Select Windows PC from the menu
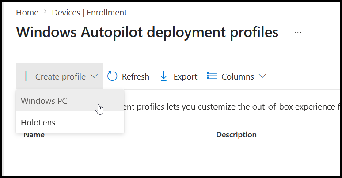The image size is (342, 178). (x=70, y=101)
